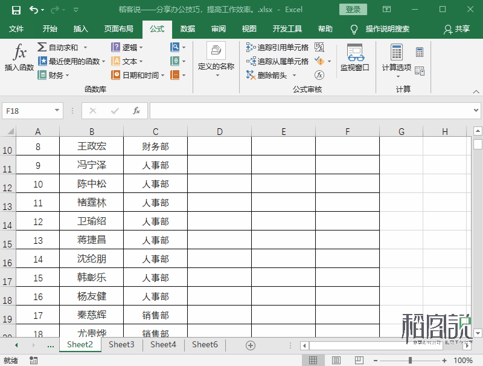Click the Lookup and Reference icon
Screen dimensions: 483x366
(174, 47)
